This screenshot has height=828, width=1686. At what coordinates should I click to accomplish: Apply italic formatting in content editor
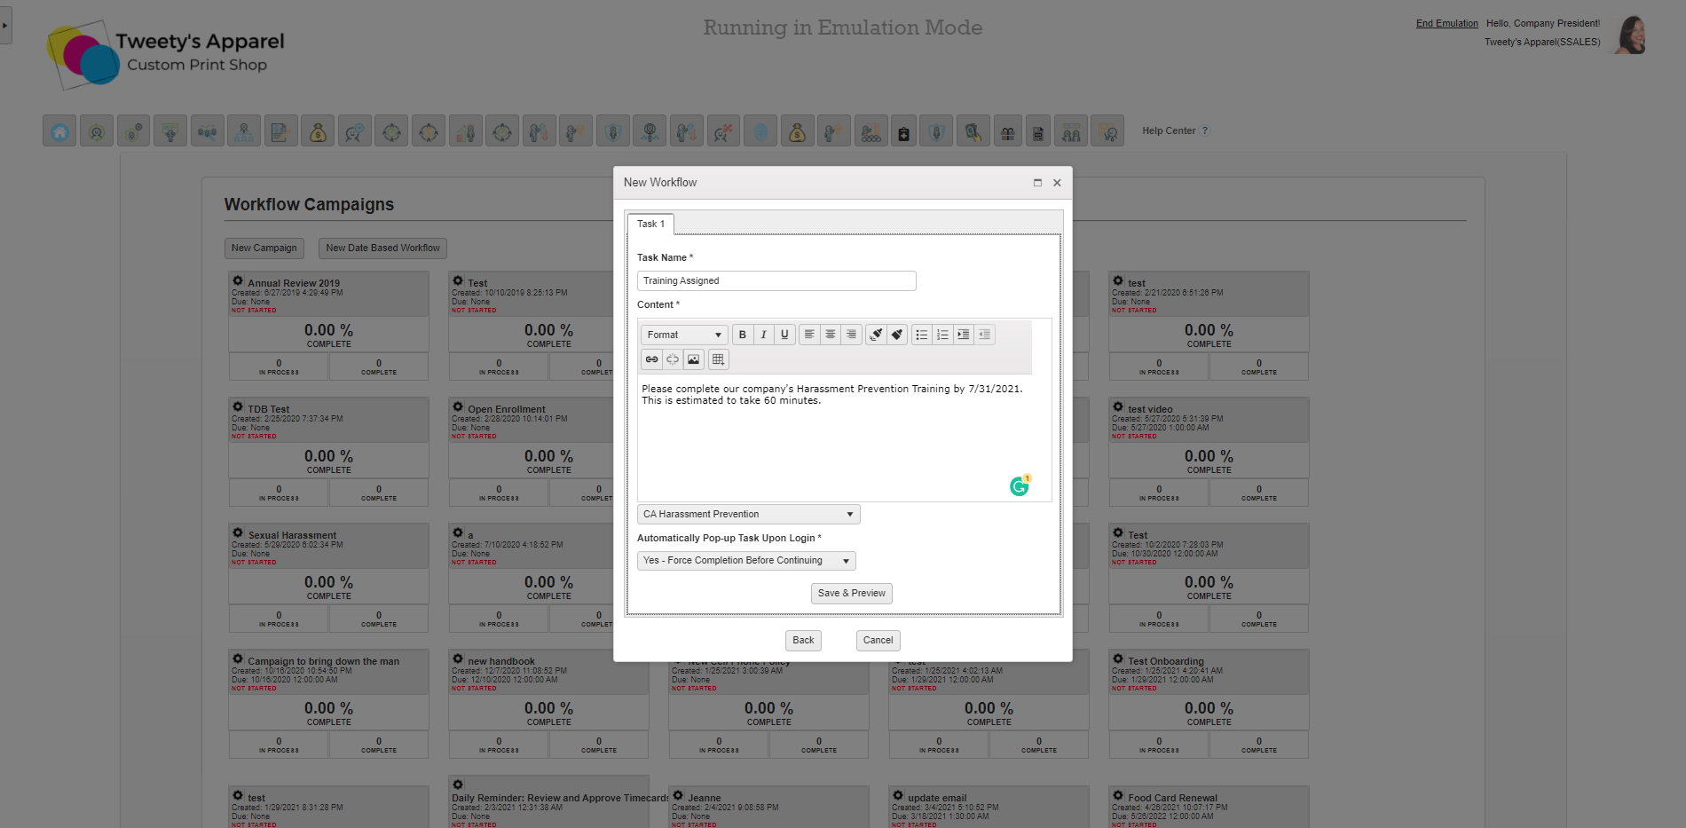763,335
